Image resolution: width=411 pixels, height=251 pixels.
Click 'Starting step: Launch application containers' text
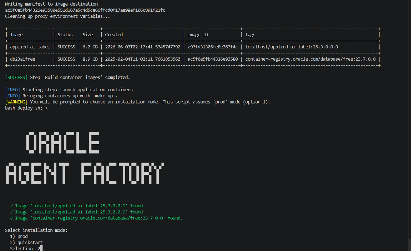pos(78,89)
